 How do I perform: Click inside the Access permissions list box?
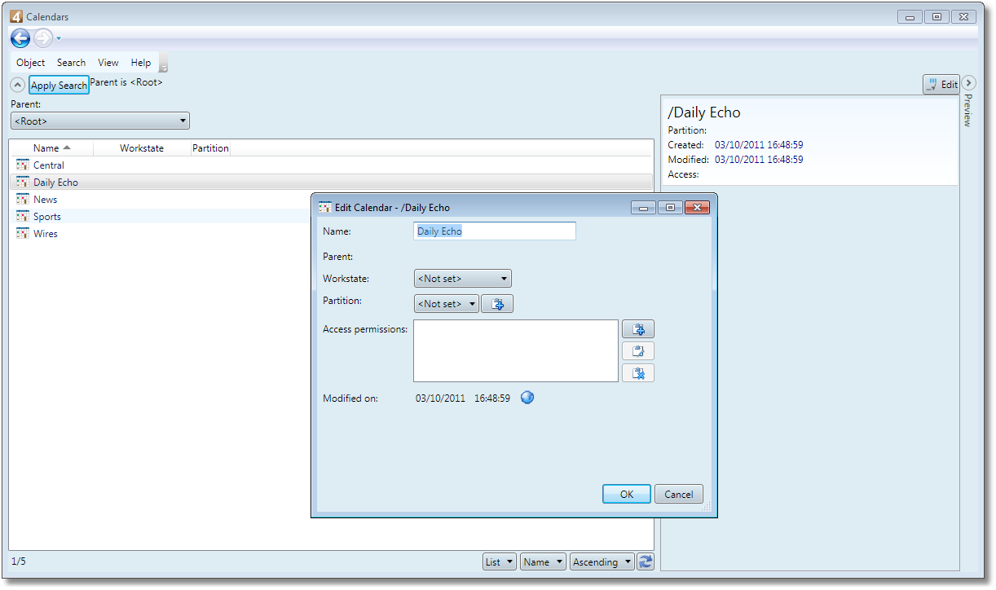click(x=516, y=350)
